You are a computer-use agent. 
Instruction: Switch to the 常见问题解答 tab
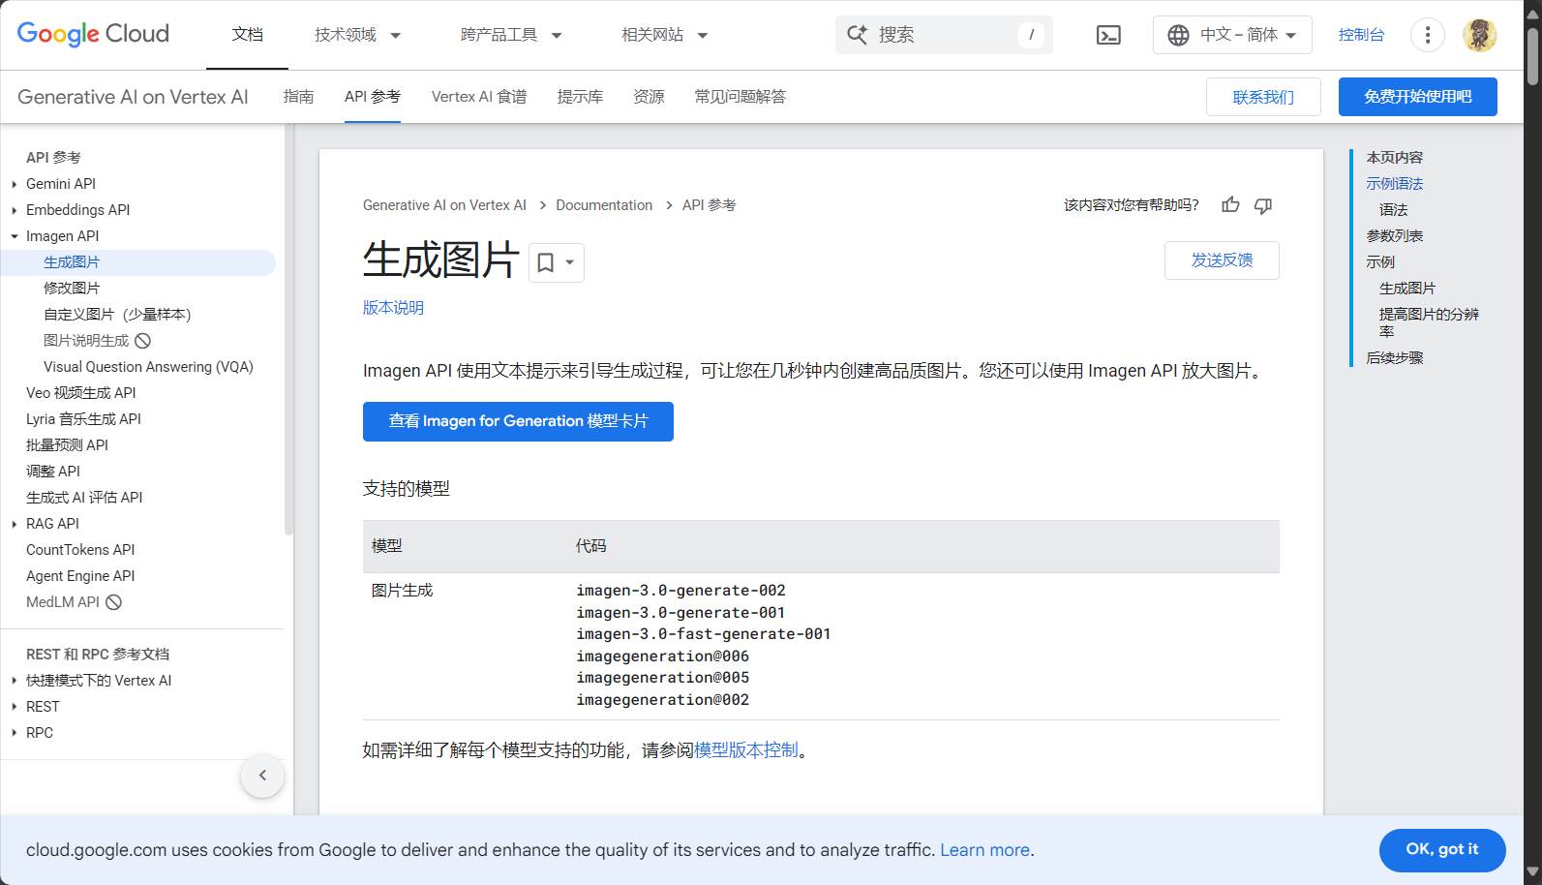[741, 97]
